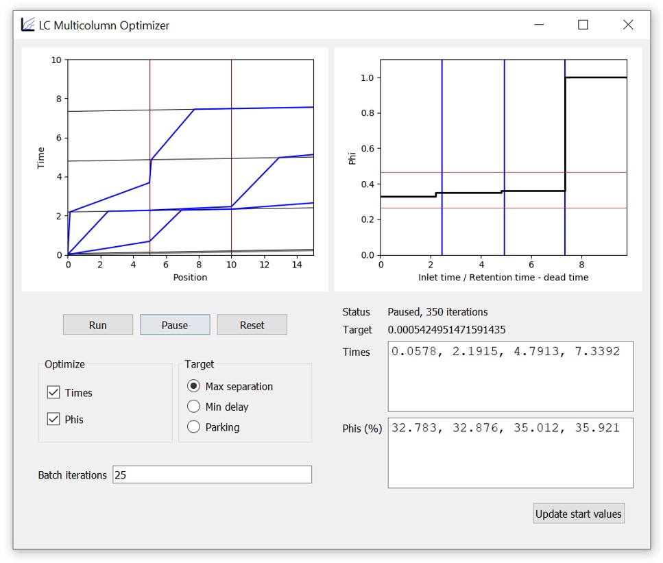
Task: Uncheck the Times optimize checkbox
Action: coord(53,393)
